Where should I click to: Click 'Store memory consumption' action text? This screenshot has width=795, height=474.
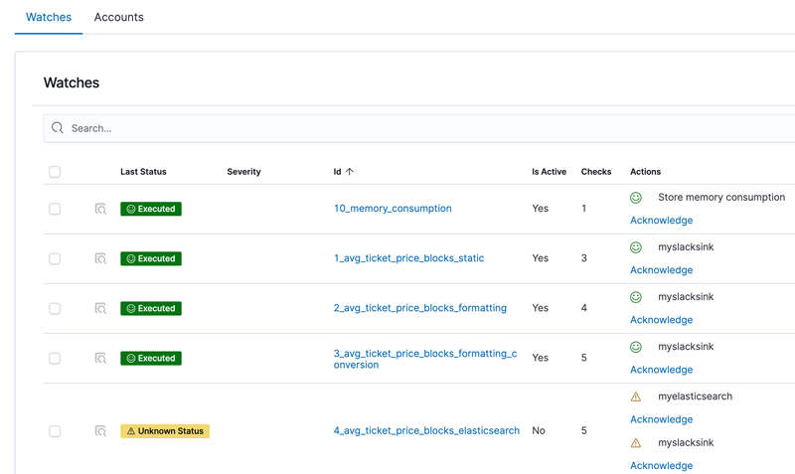(721, 197)
